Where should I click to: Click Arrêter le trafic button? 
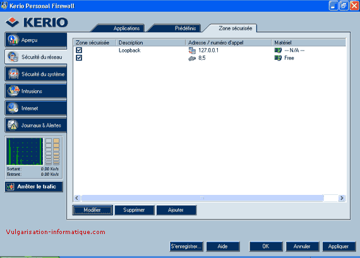pos(33,187)
